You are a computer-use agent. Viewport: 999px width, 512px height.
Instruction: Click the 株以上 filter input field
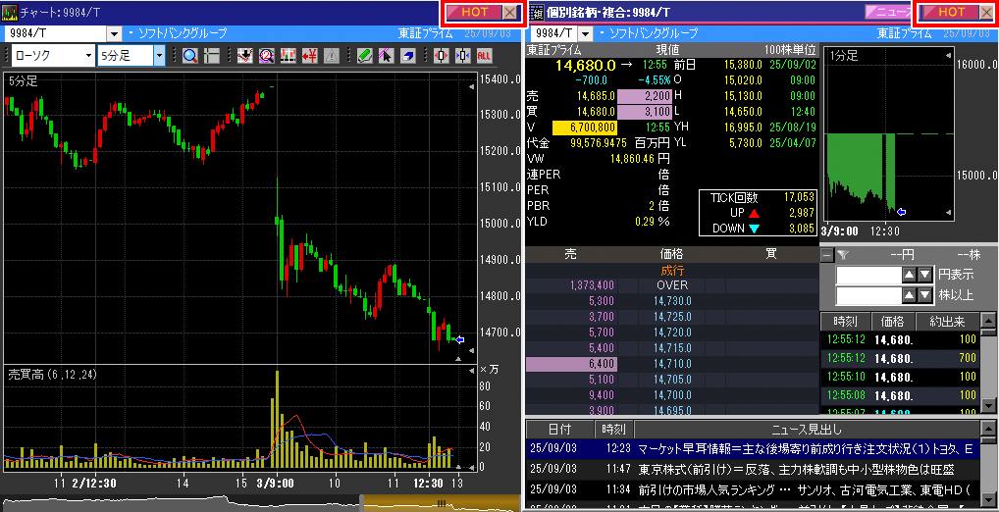click(868, 295)
